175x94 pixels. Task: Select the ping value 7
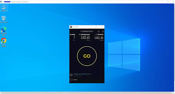point(74,37)
